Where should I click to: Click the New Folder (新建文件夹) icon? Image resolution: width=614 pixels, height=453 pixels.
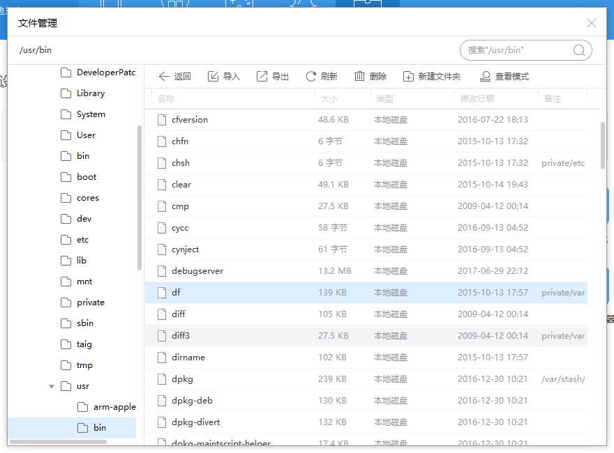(408, 77)
